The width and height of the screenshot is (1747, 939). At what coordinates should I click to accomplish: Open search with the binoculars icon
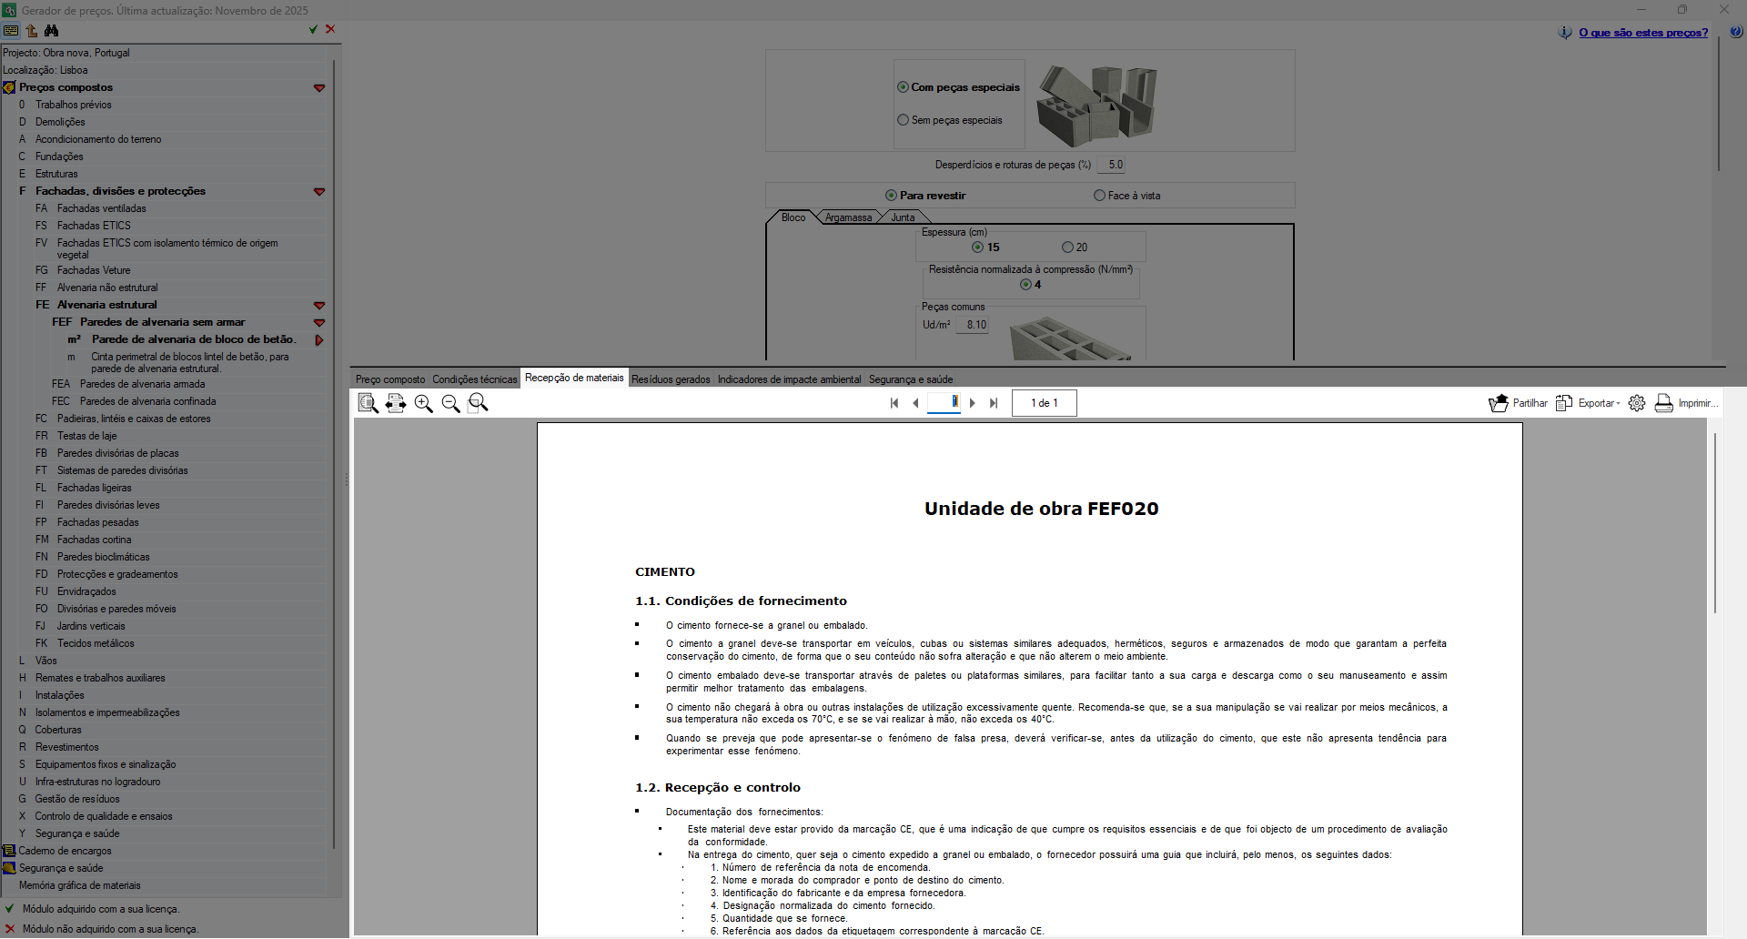[x=52, y=30]
